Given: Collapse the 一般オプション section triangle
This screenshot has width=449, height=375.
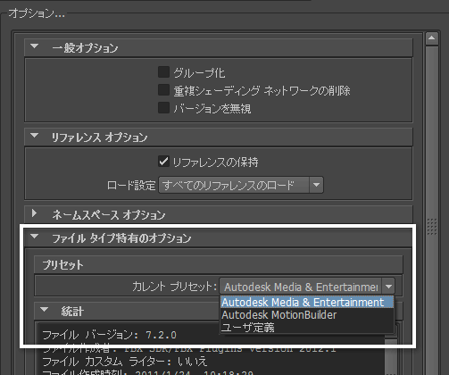Looking at the screenshot, I should 35,46.
